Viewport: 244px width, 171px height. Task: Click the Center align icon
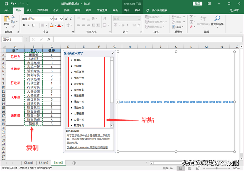point(83,25)
